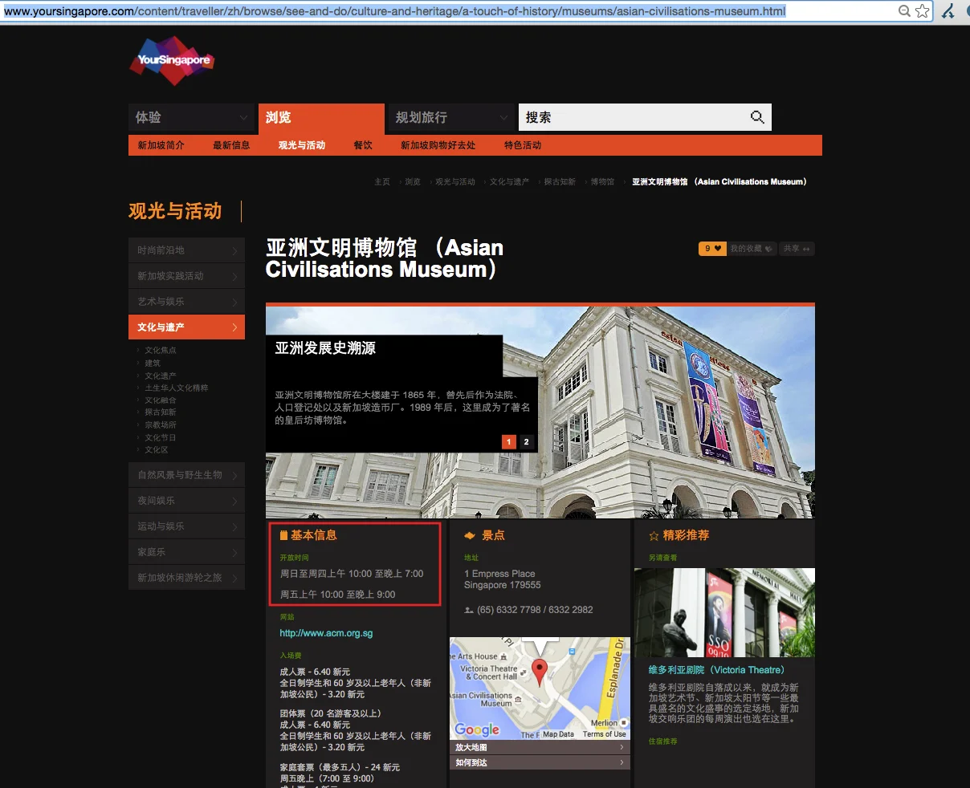This screenshot has height=788, width=970.
Task: Click the diamond icon next to 景点 heading
Action: click(471, 535)
